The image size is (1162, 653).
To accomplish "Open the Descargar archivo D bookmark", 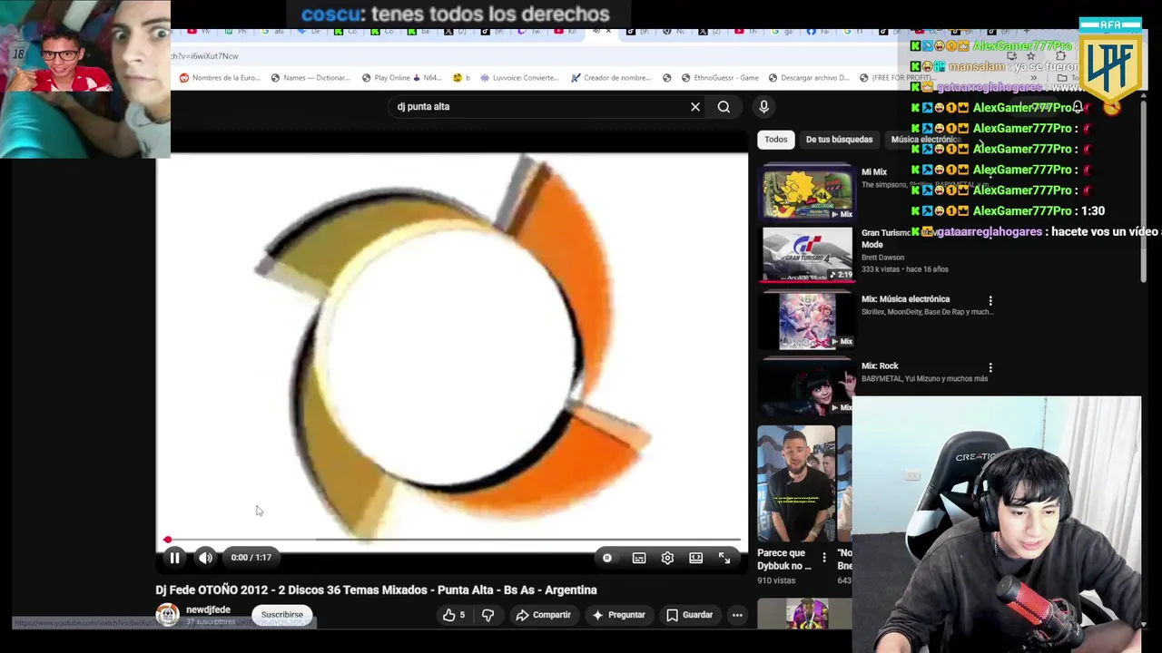I will click(x=808, y=78).
